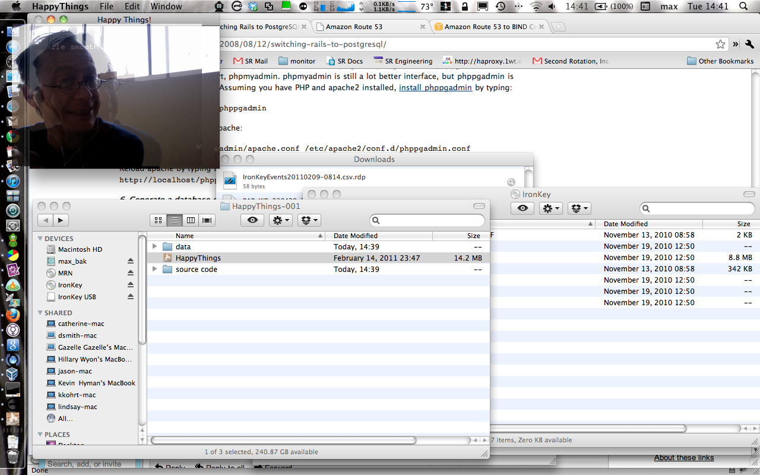Expand the source code folder disclosure triangle
760x475 pixels.
[154, 269]
